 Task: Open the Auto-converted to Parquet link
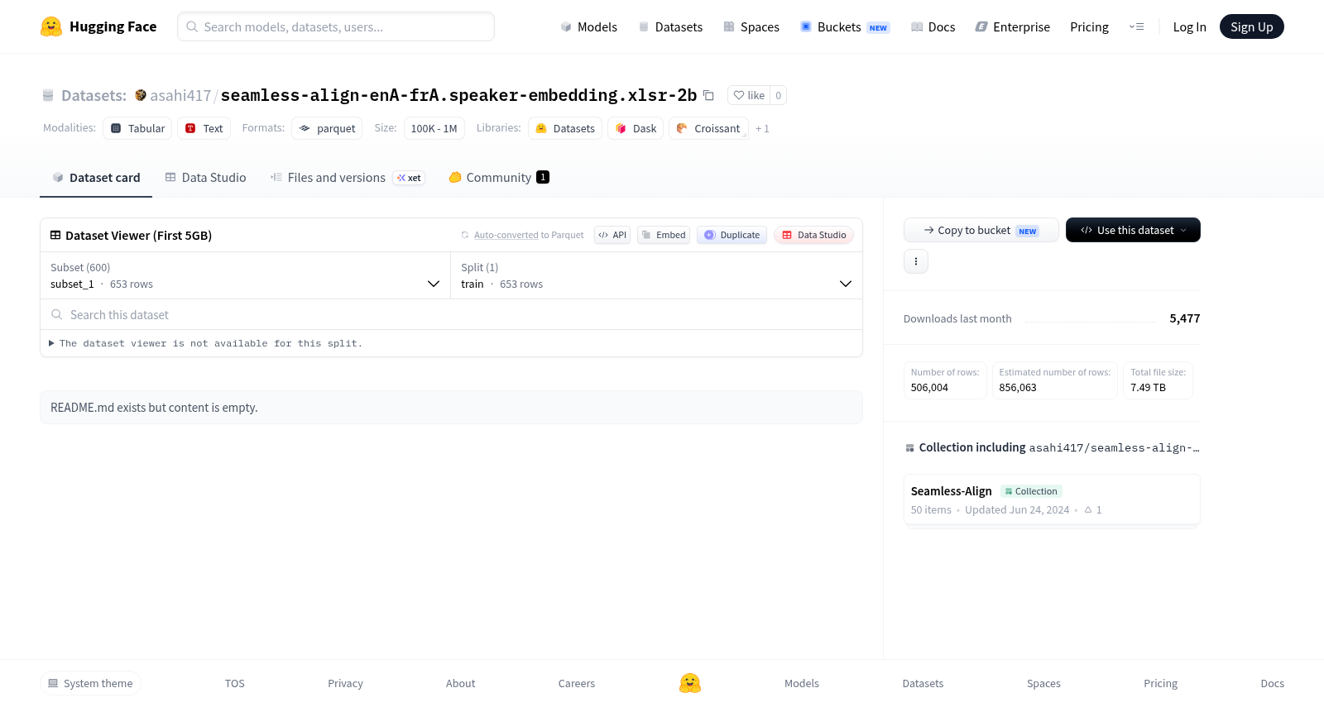click(506, 235)
